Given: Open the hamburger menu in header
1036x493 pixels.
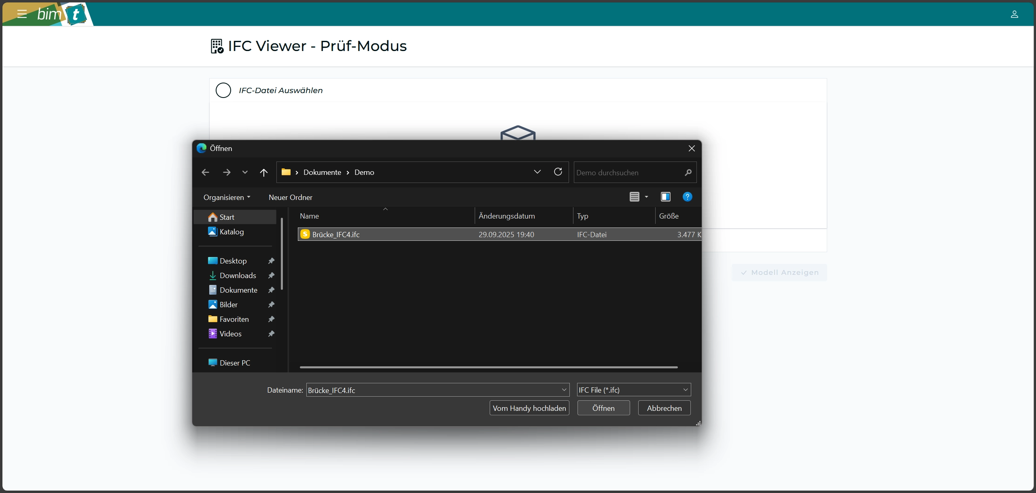Looking at the screenshot, I should coord(22,14).
